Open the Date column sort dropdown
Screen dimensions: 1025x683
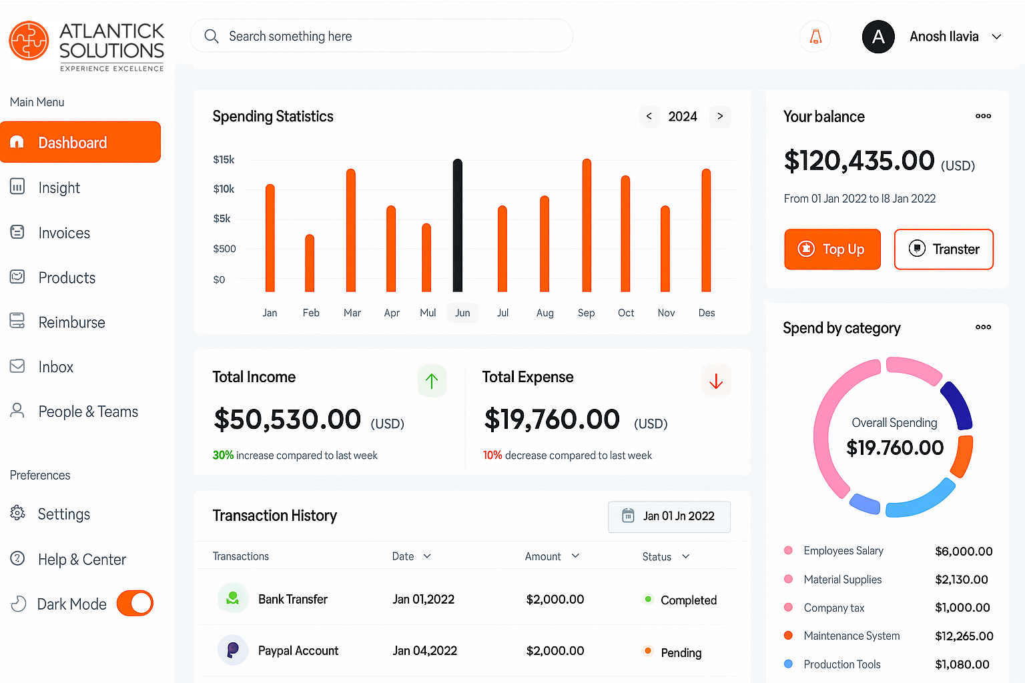pos(427,556)
